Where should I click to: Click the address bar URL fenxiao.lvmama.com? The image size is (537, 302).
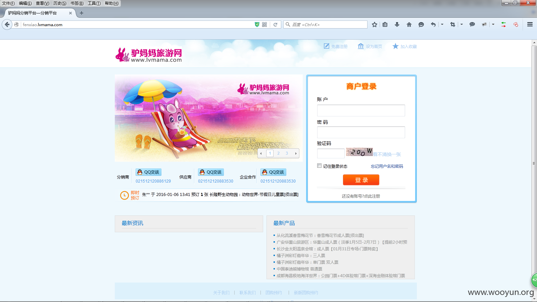pyautogui.click(x=43, y=24)
